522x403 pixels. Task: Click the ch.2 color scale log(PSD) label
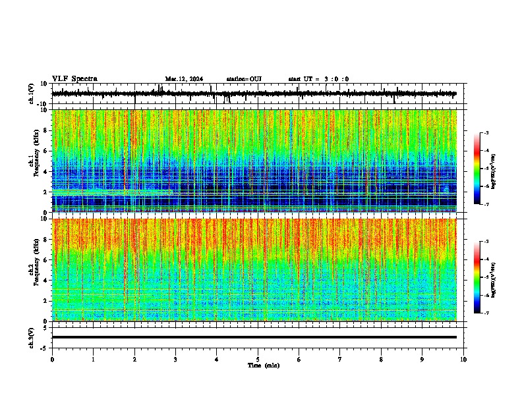click(493, 280)
